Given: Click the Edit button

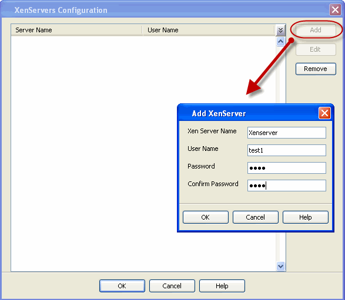Looking at the screenshot, I should coord(316,49).
